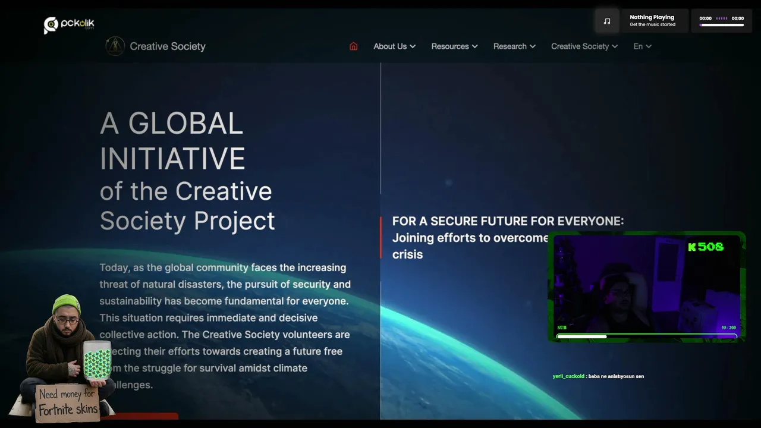Click the music note icon in the player widget
The width and height of the screenshot is (761, 428).
[x=607, y=21]
